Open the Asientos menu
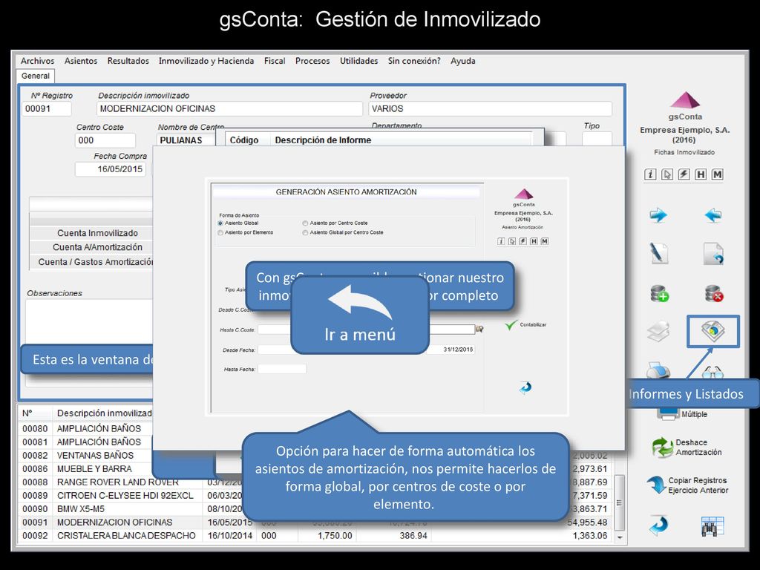 (x=81, y=61)
